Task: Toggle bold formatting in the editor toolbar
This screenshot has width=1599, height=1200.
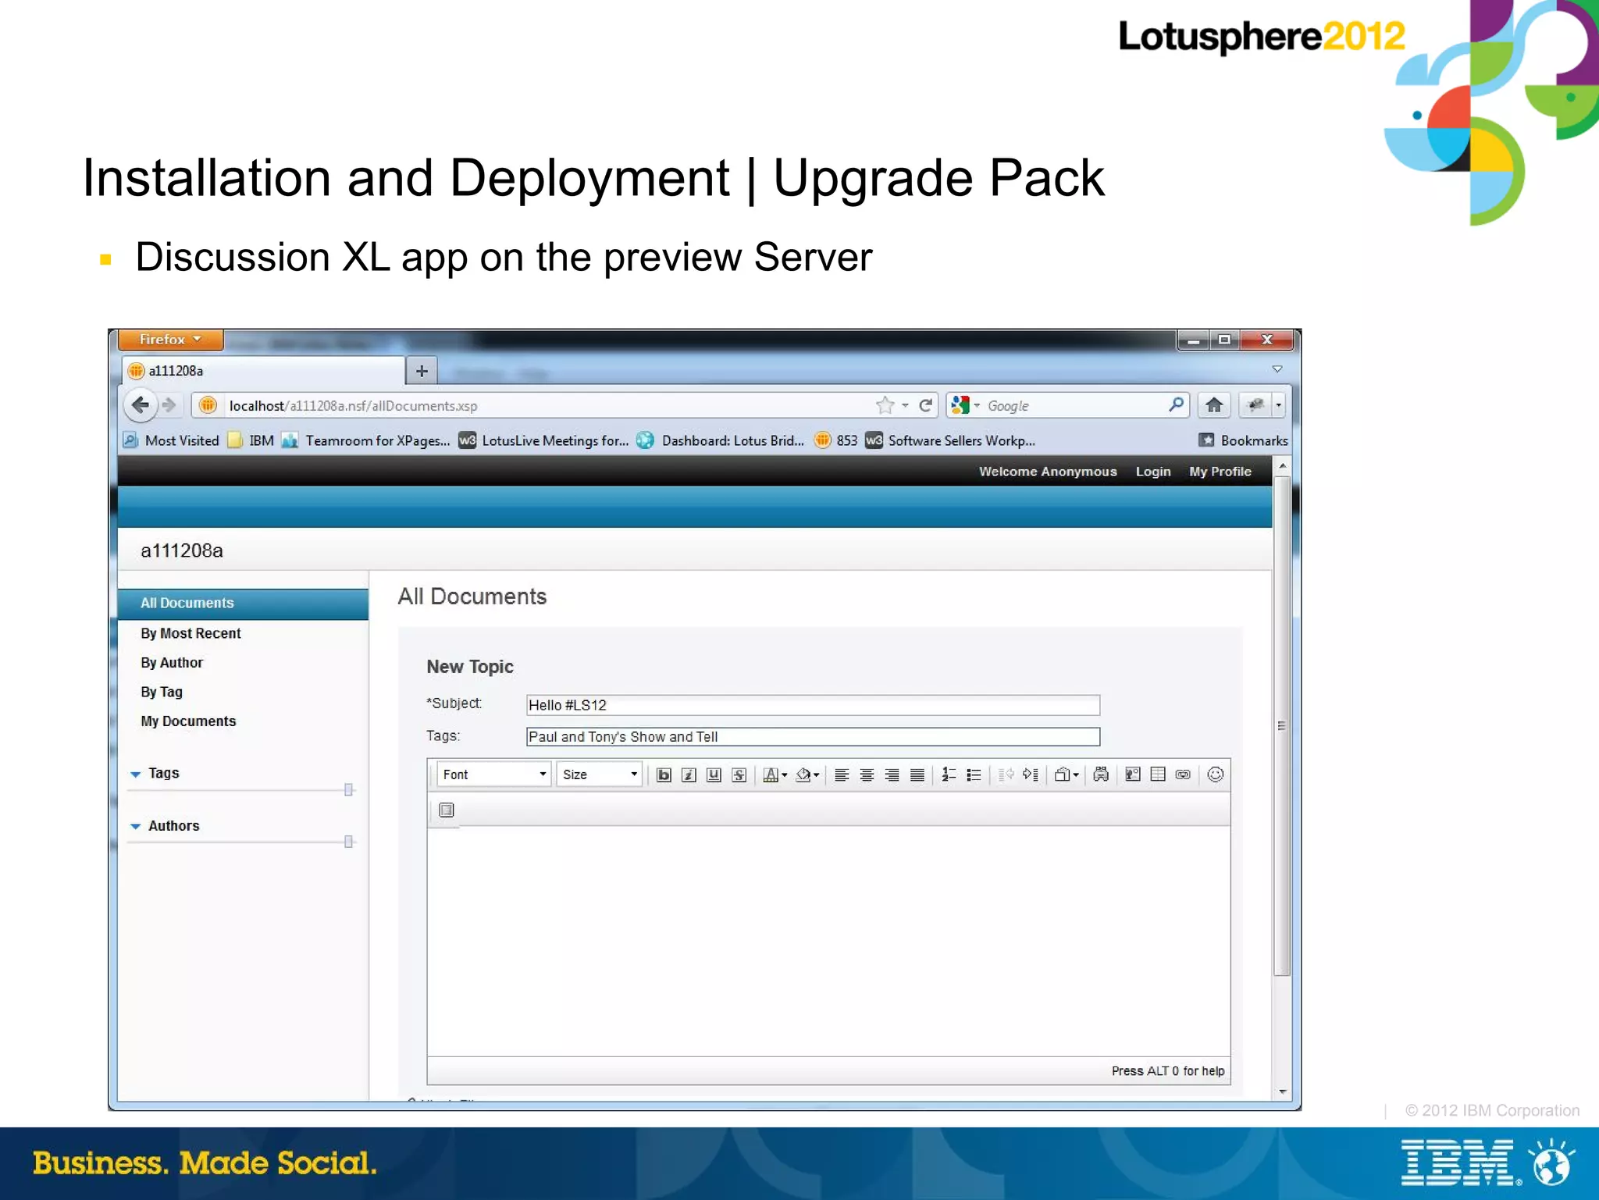Action: (x=664, y=774)
